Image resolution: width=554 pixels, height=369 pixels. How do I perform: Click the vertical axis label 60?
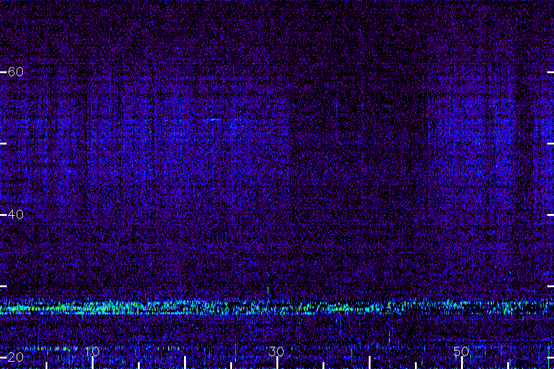point(15,72)
